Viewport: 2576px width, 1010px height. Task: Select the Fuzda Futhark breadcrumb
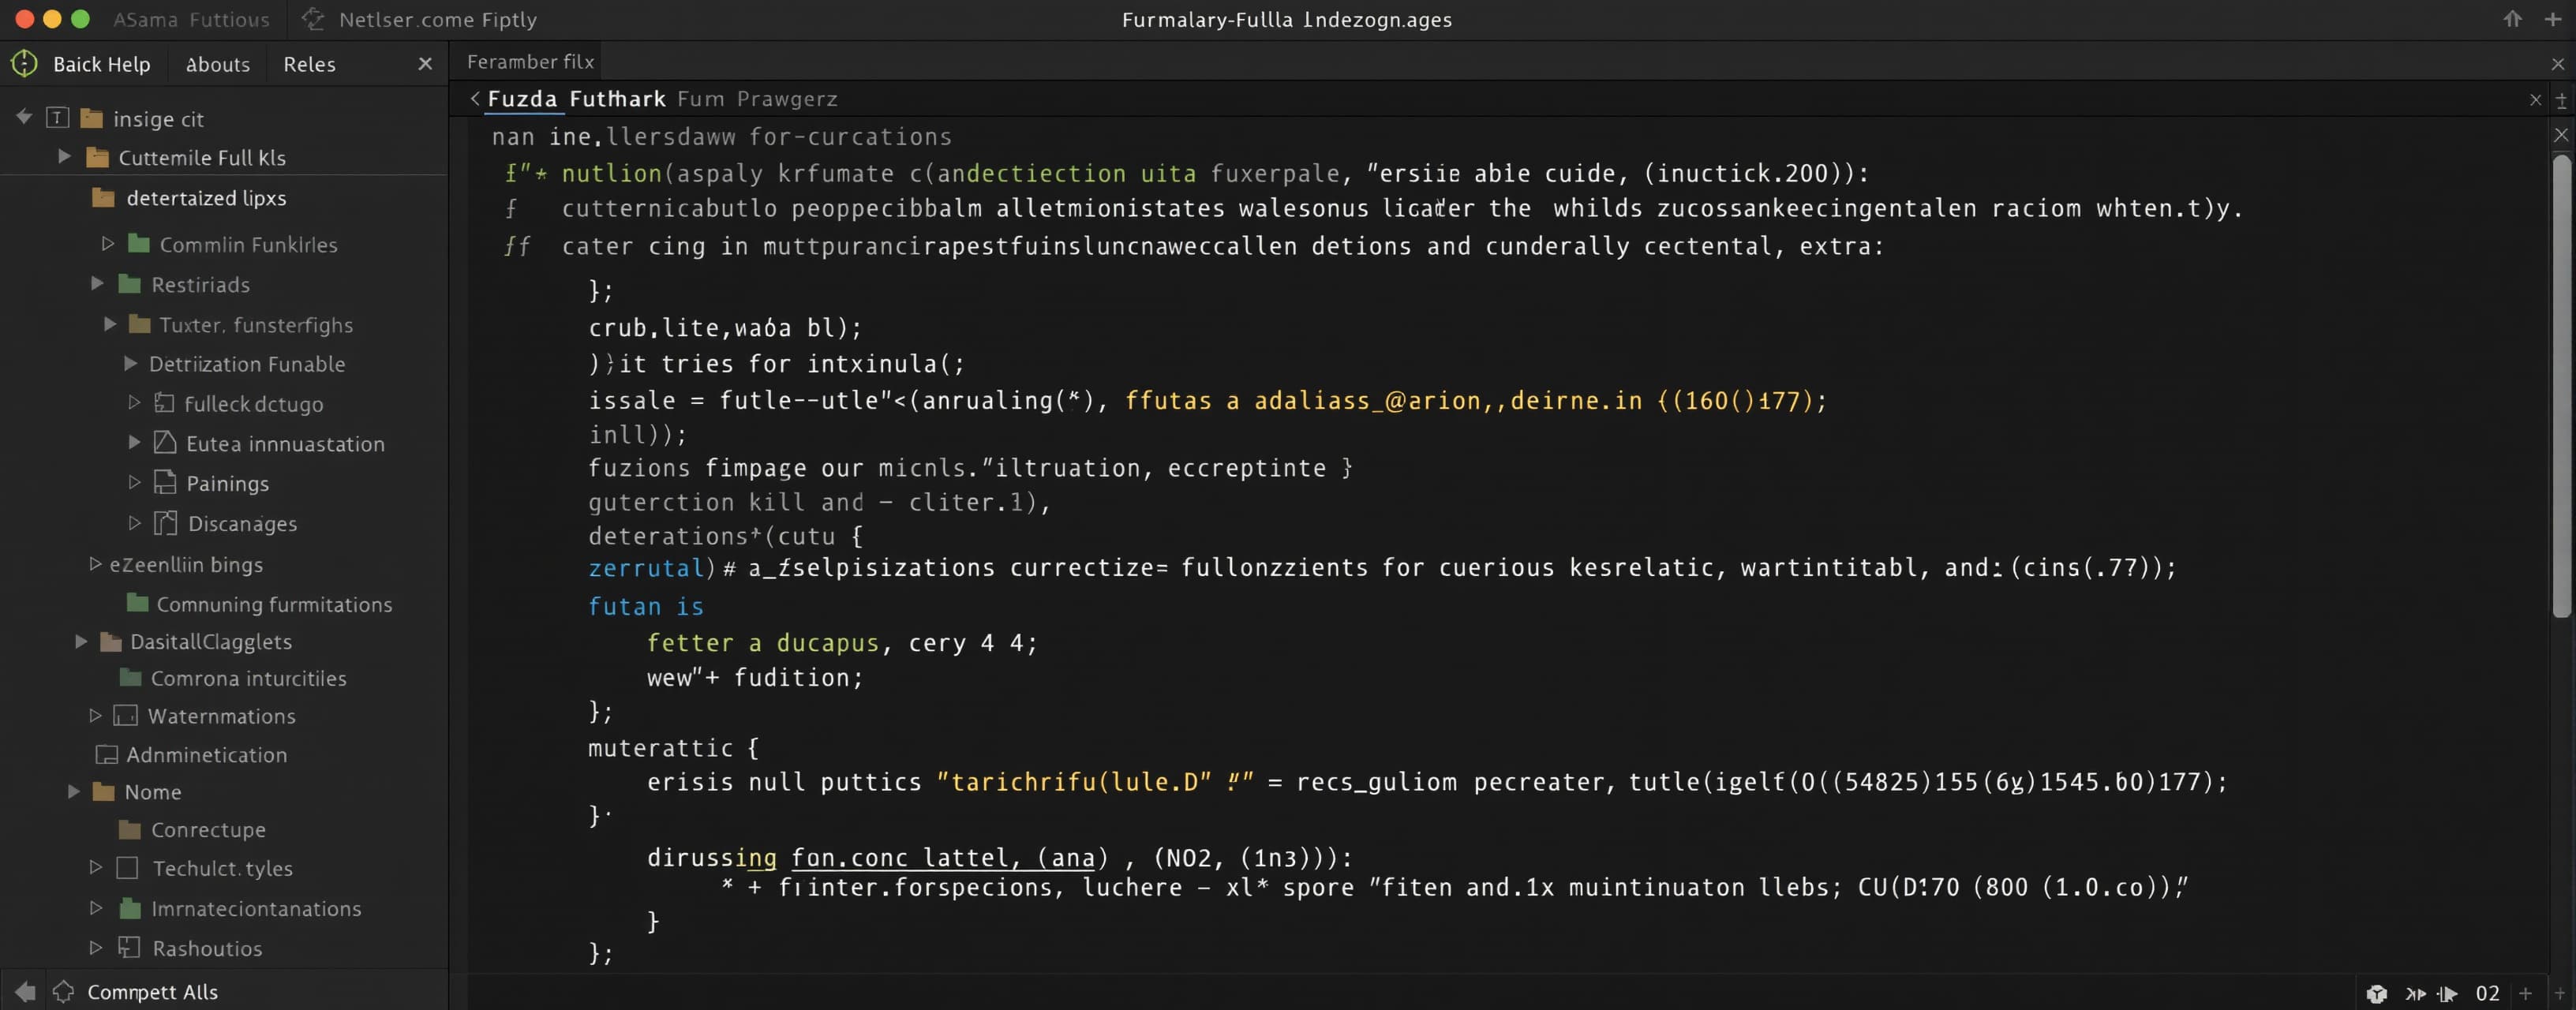pos(576,98)
